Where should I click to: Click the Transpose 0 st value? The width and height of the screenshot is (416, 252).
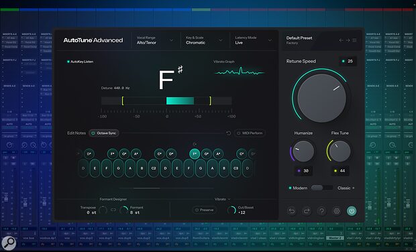(x=91, y=212)
